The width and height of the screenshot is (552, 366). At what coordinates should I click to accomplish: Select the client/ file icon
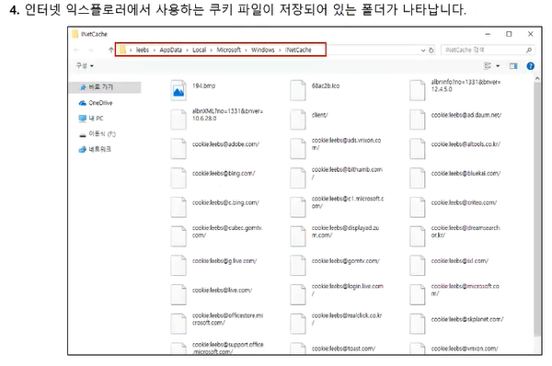[x=298, y=120]
